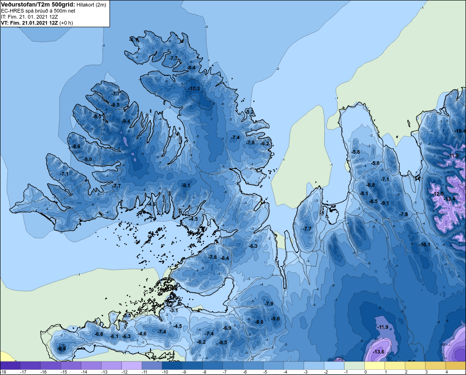Click the -8.0 temperature label

pos(88,160)
